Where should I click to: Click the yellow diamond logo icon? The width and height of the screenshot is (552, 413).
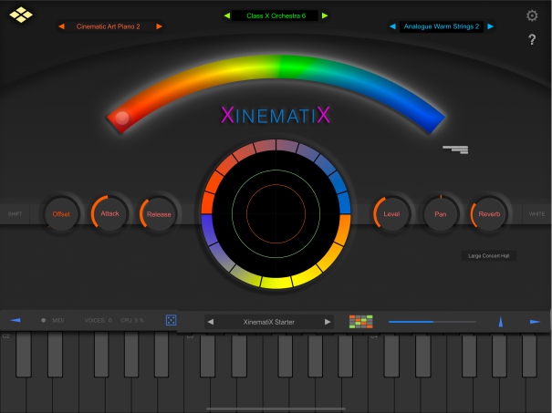[x=21, y=15]
